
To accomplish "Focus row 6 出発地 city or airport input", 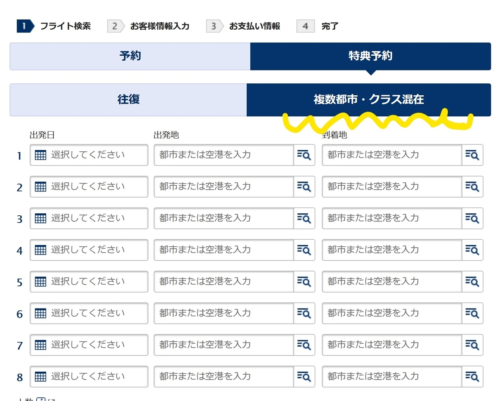I will (224, 313).
